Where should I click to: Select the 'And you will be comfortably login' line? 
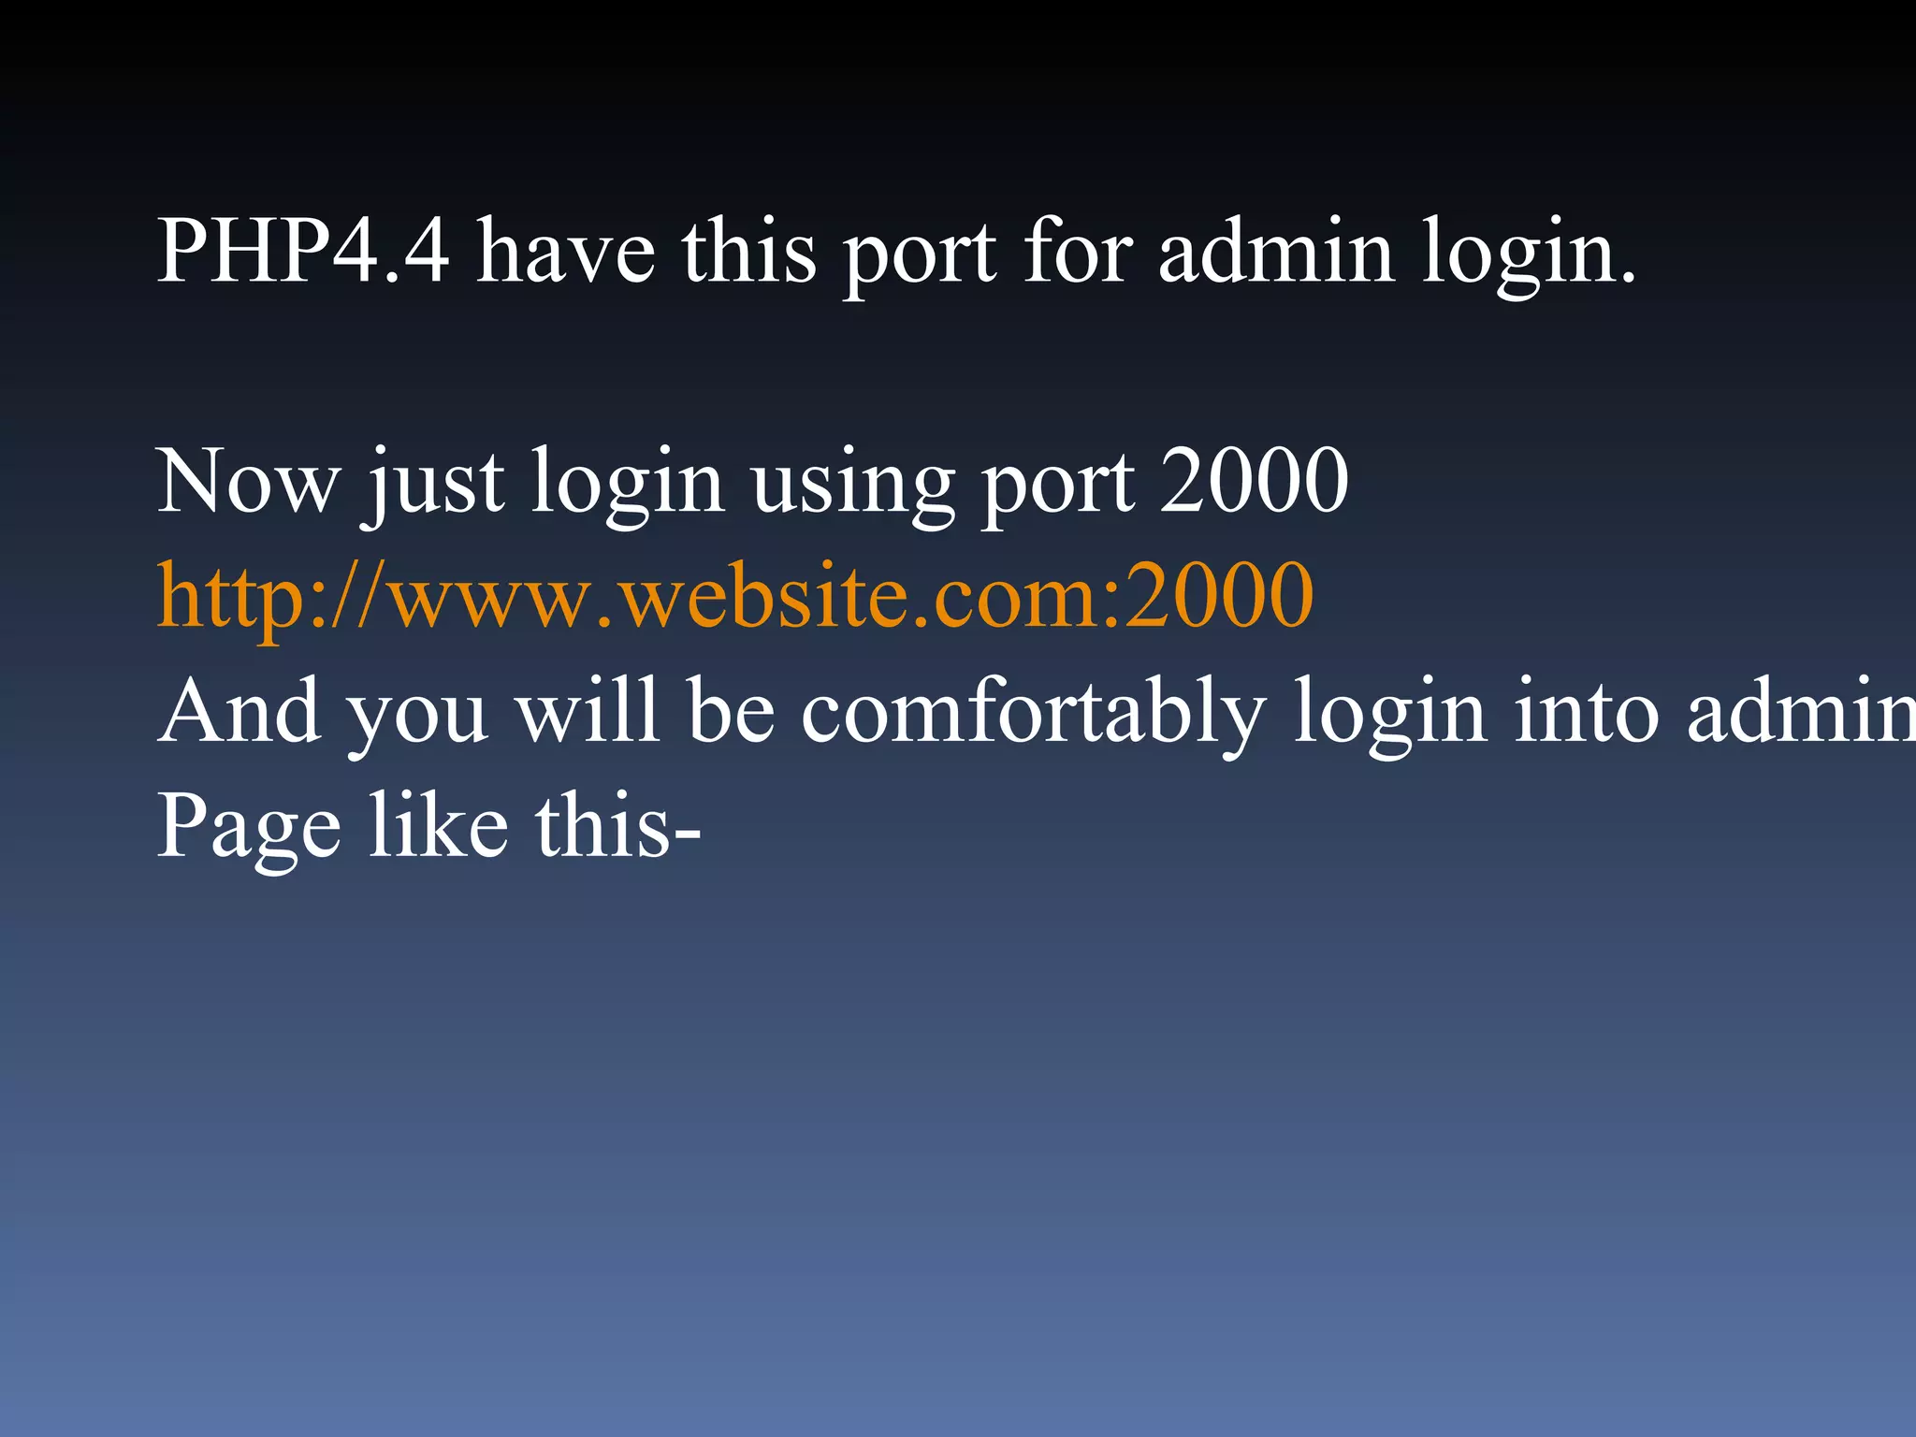click(x=1037, y=713)
